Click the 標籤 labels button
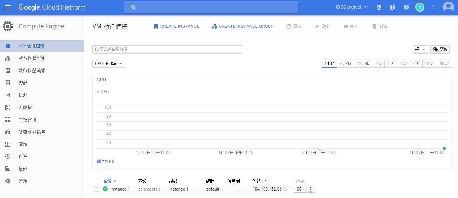Screen dimensions: 458x198 tap(440, 49)
